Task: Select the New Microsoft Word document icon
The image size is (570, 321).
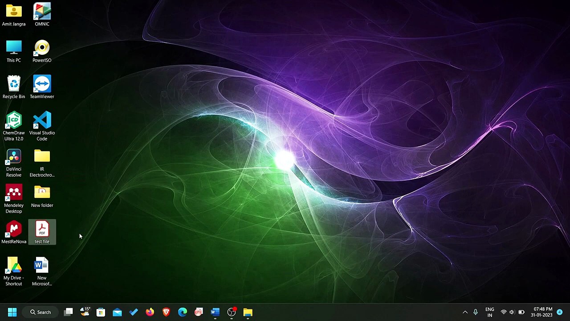Action: [42, 272]
